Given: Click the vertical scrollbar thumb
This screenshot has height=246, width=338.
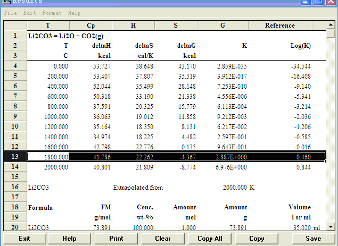Looking at the screenshot, I should coord(331,34).
